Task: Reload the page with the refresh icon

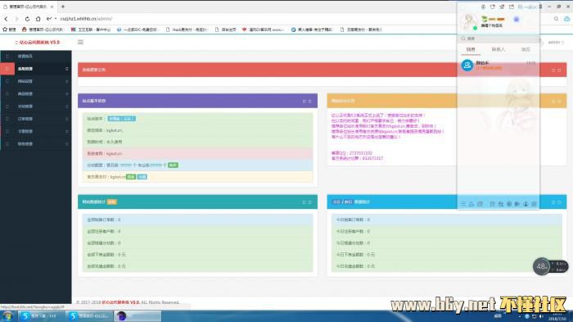Action: (x=27, y=19)
